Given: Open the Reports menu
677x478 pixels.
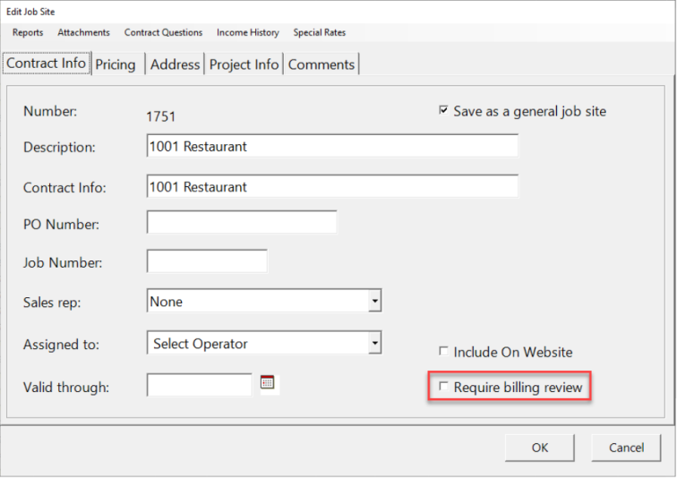Looking at the screenshot, I should coord(28,32).
